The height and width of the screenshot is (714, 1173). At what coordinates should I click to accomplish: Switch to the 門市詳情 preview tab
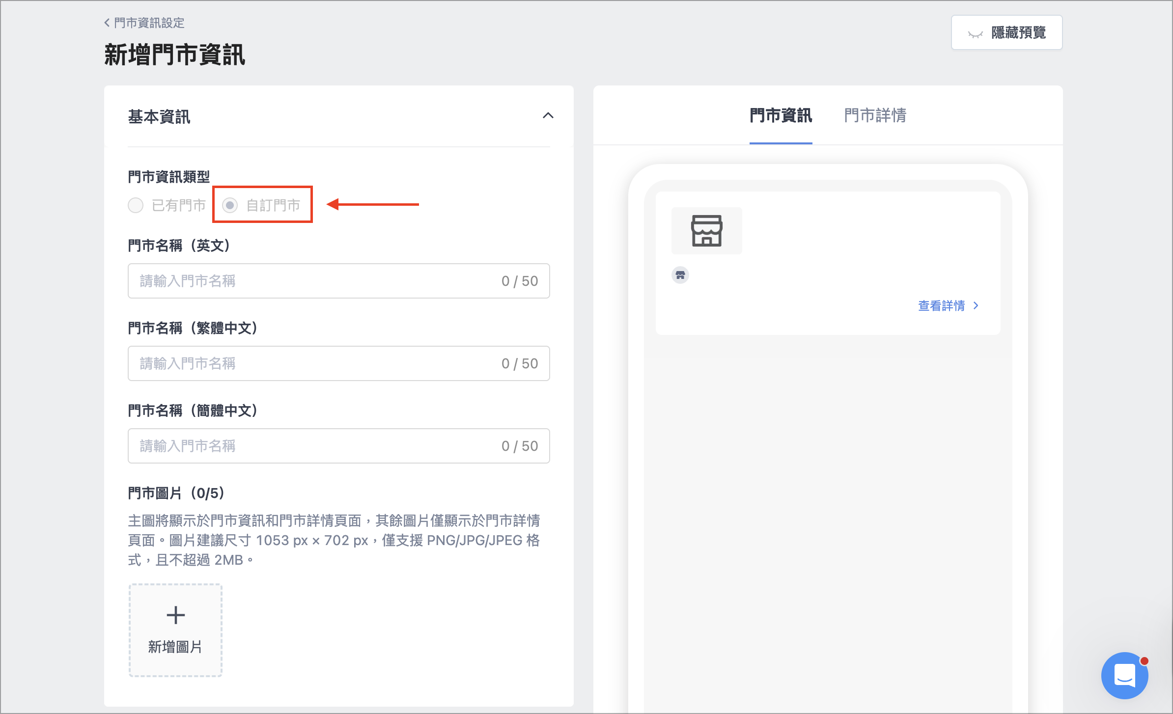875,116
